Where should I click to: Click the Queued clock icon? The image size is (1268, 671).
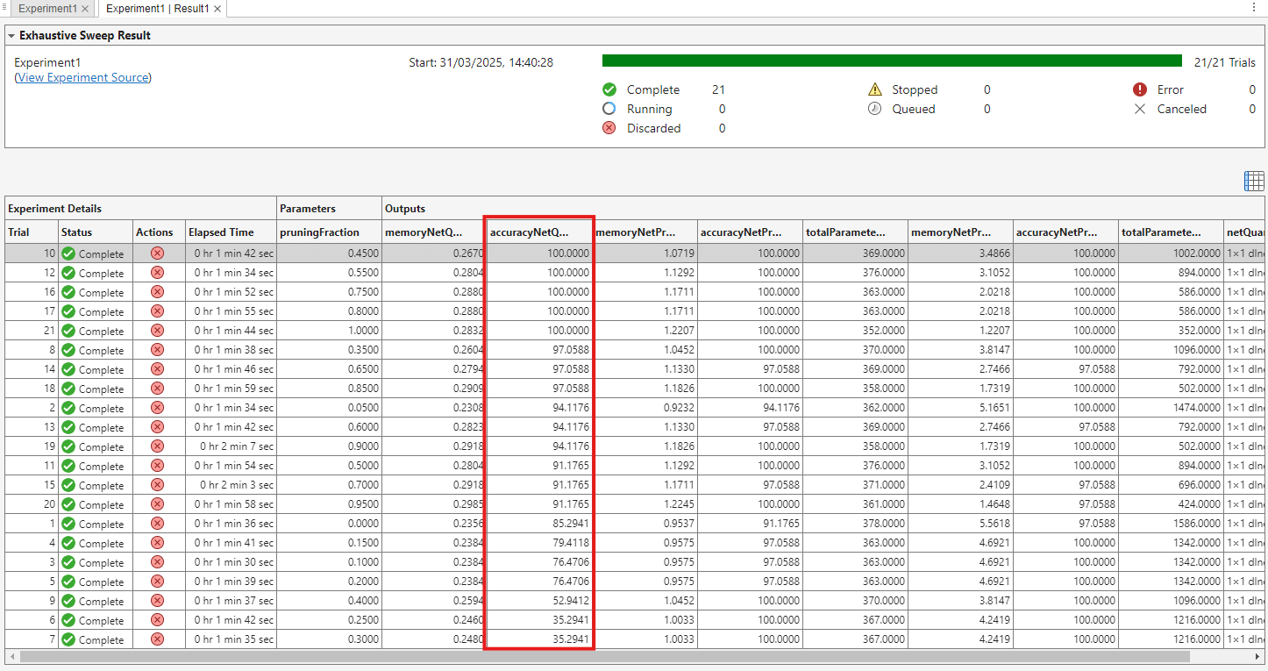875,108
